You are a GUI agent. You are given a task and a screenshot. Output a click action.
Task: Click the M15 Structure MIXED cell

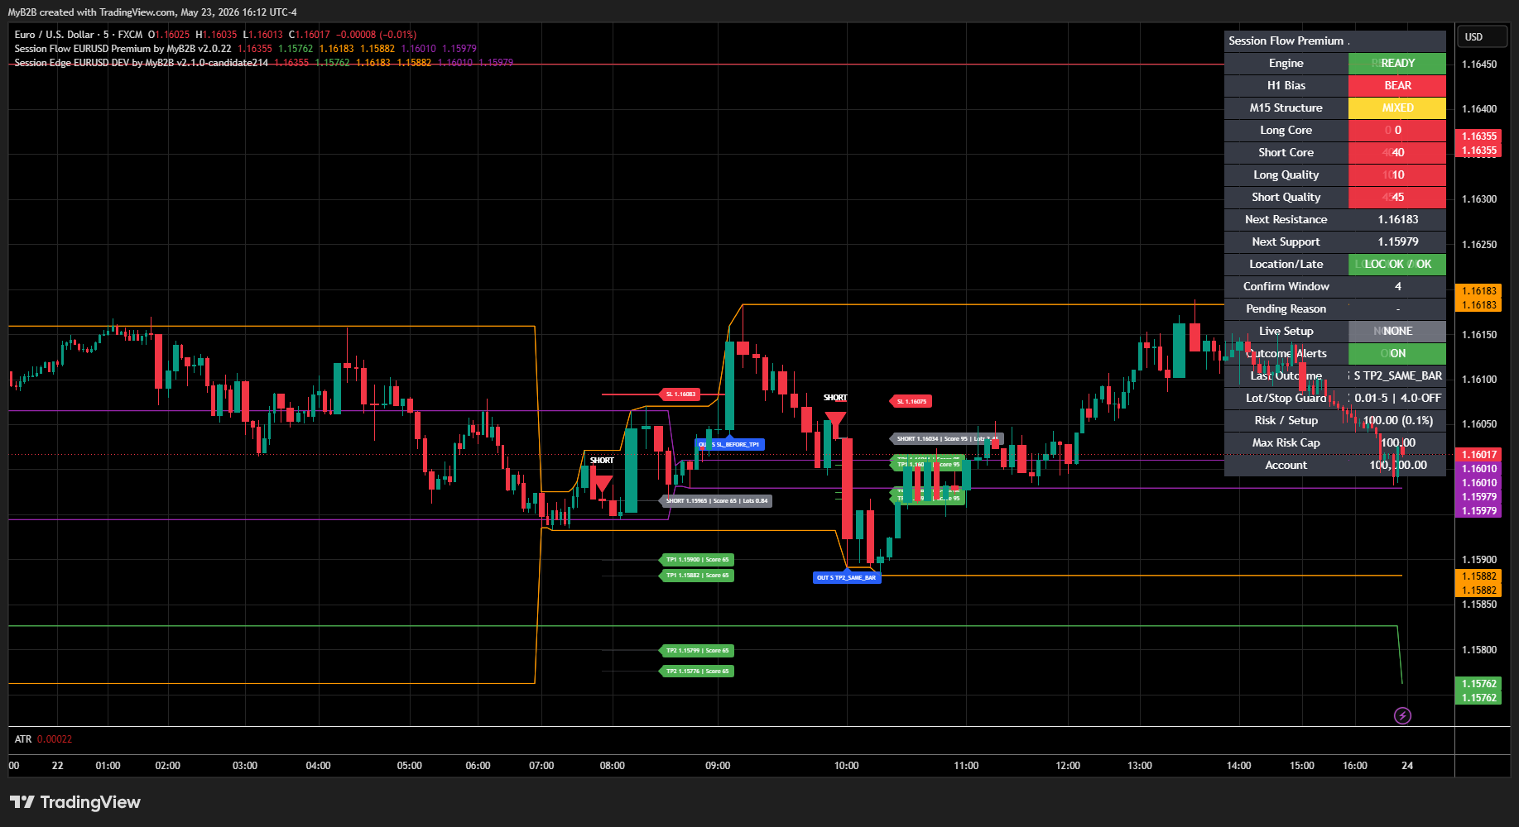click(1397, 108)
